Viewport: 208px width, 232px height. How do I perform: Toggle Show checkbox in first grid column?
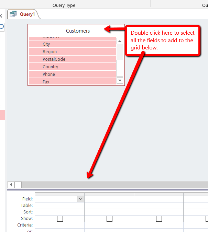point(60,219)
